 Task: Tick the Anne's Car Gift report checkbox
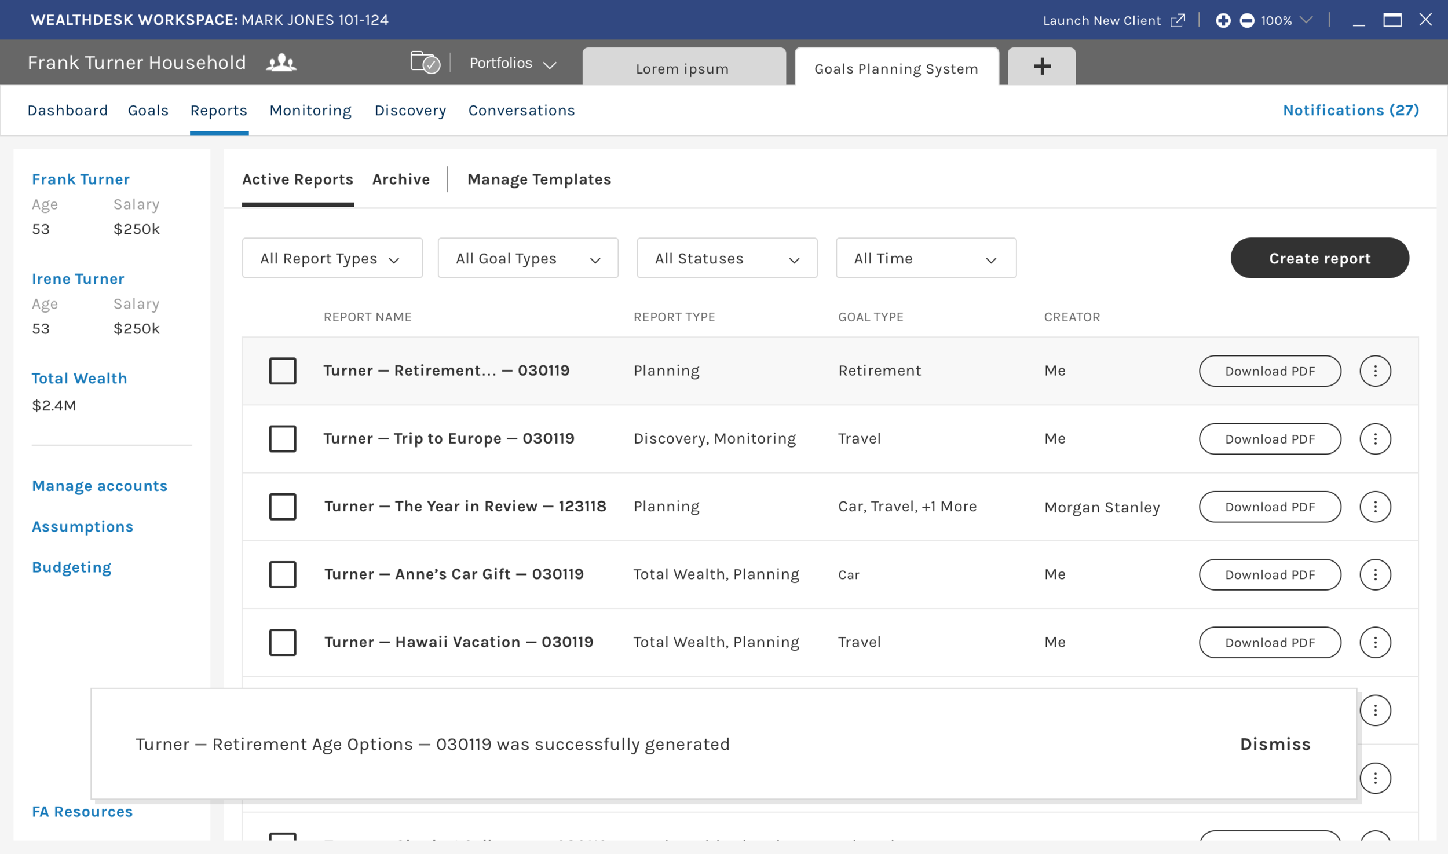pos(283,574)
